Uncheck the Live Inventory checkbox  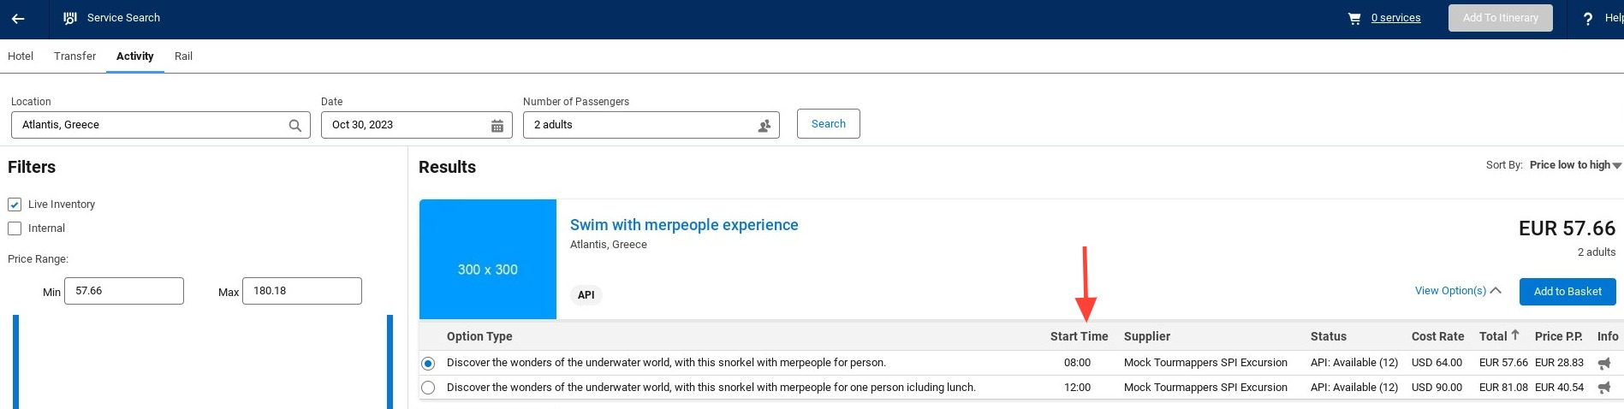click(15, 204)
